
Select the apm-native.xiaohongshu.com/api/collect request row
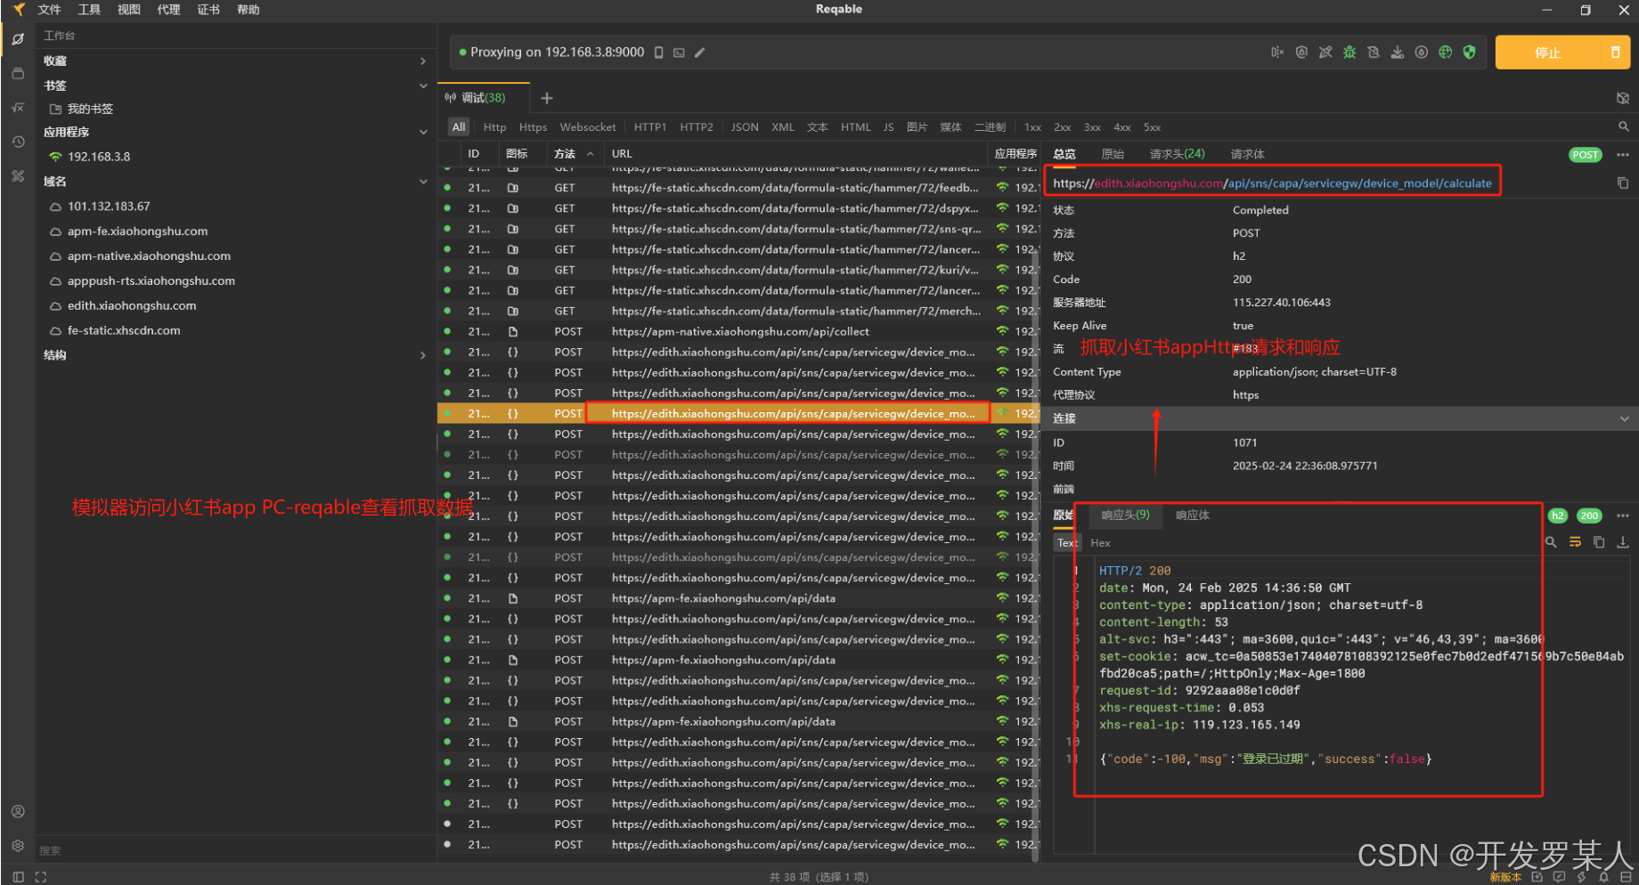[x=738, y=332]
